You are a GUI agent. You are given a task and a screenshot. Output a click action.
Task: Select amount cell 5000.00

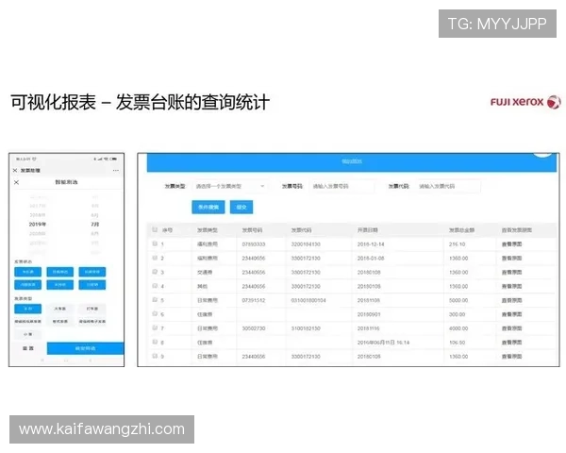tap(458, 300)
